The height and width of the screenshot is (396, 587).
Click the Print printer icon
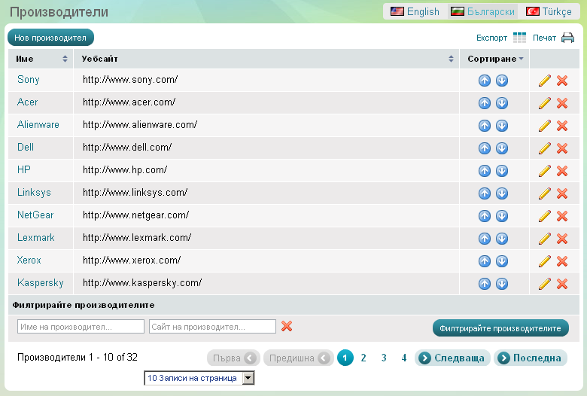tap(567, 38)
